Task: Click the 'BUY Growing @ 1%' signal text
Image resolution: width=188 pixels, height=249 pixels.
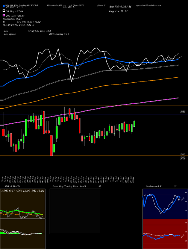Action: 59,34
